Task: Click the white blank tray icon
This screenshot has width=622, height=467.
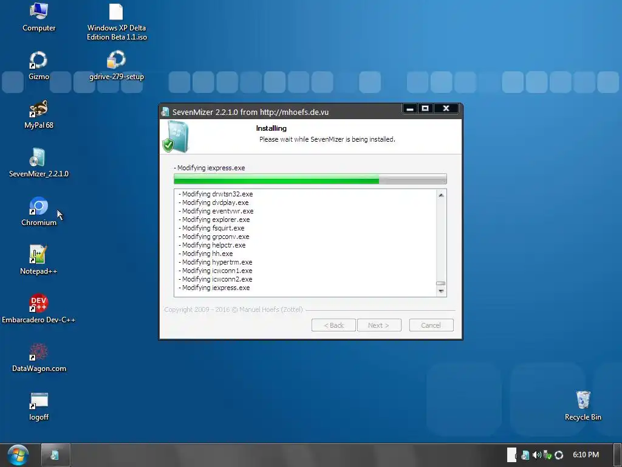Action: [x=511, y=455]
